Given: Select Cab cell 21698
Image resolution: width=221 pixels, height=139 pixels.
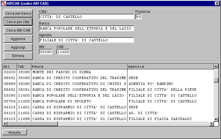Looking at the screenshot, I should (24, 119).
